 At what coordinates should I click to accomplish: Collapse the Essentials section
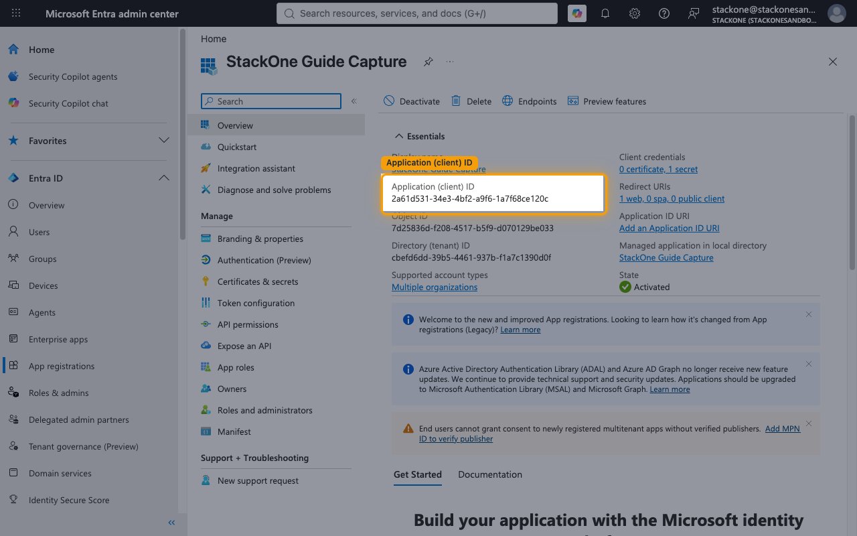pos(419,136)
